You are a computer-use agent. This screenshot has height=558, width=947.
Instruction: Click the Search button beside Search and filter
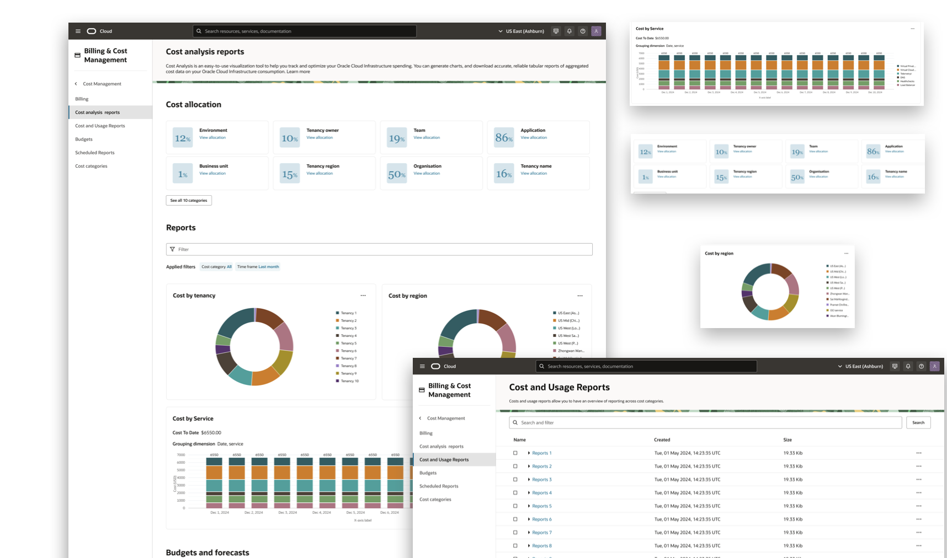click(x=918, y=422)
